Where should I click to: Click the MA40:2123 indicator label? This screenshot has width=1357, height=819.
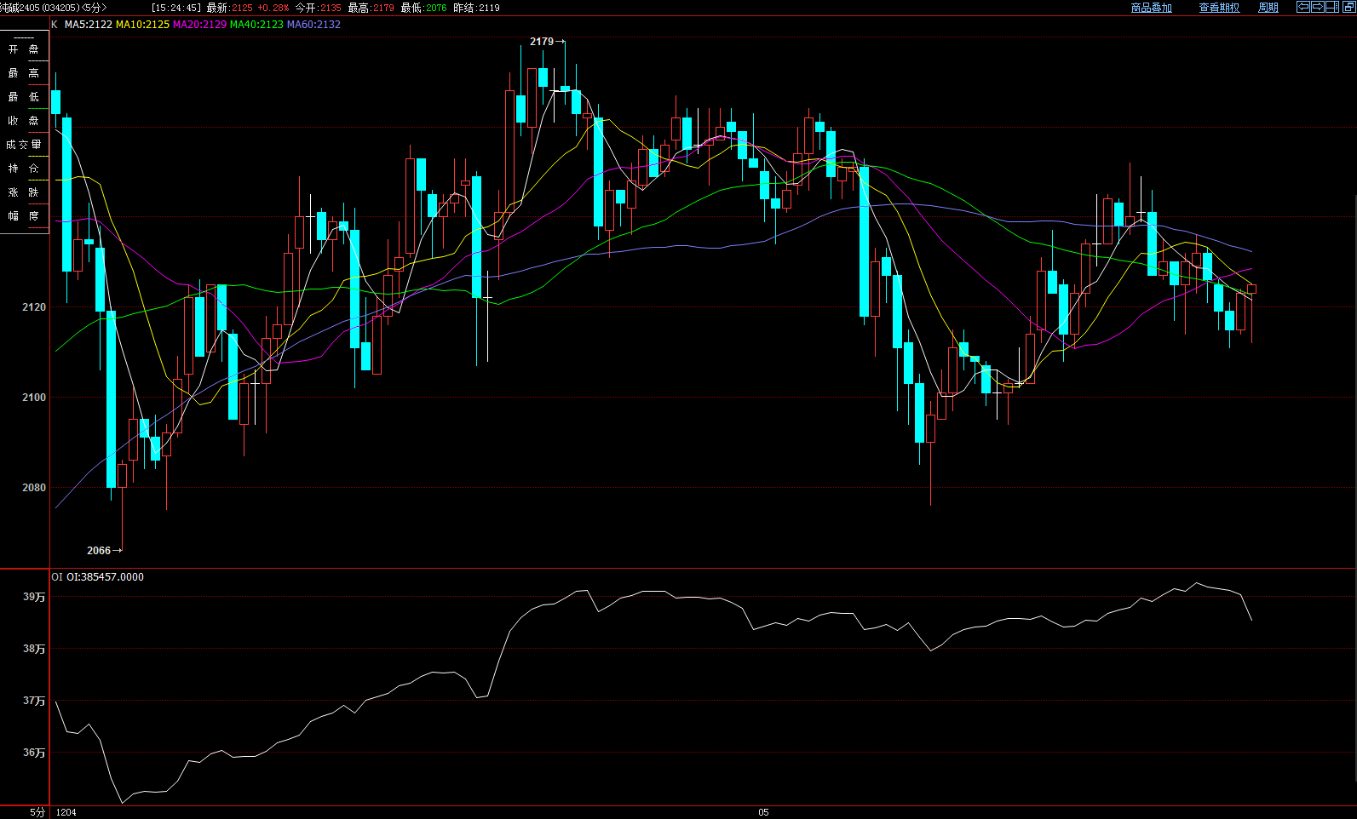(256, 25)
